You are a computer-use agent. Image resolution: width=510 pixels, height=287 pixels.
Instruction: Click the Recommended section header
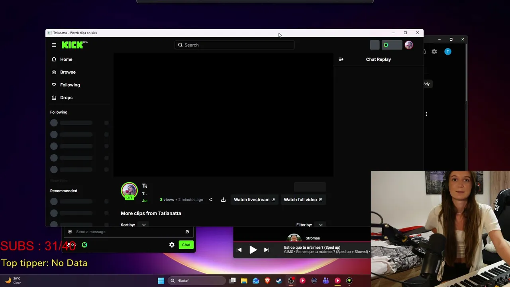[64, 191]
